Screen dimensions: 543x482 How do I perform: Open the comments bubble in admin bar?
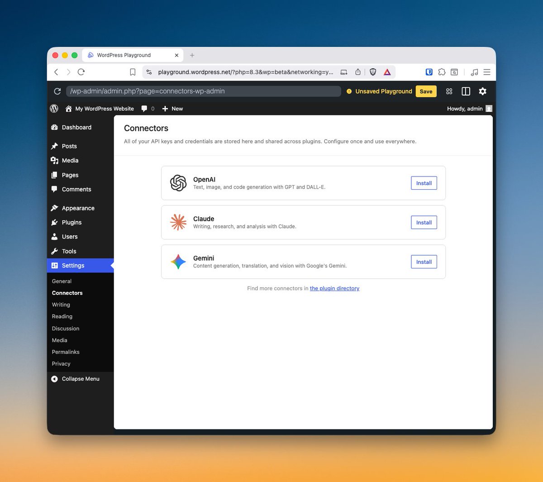click(148, 109)
